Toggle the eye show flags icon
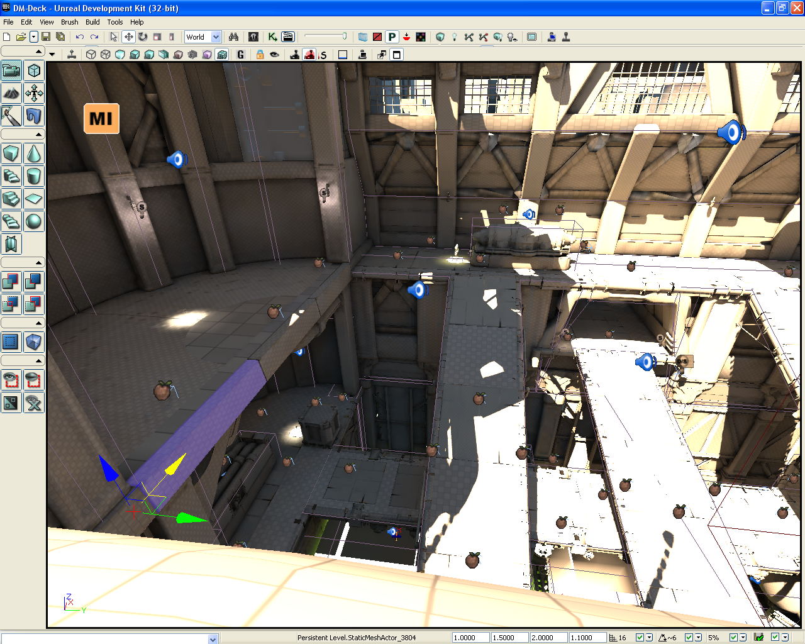 (x=275, y=55)
